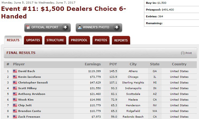Click the POY column header

click(x=113, y=64)
